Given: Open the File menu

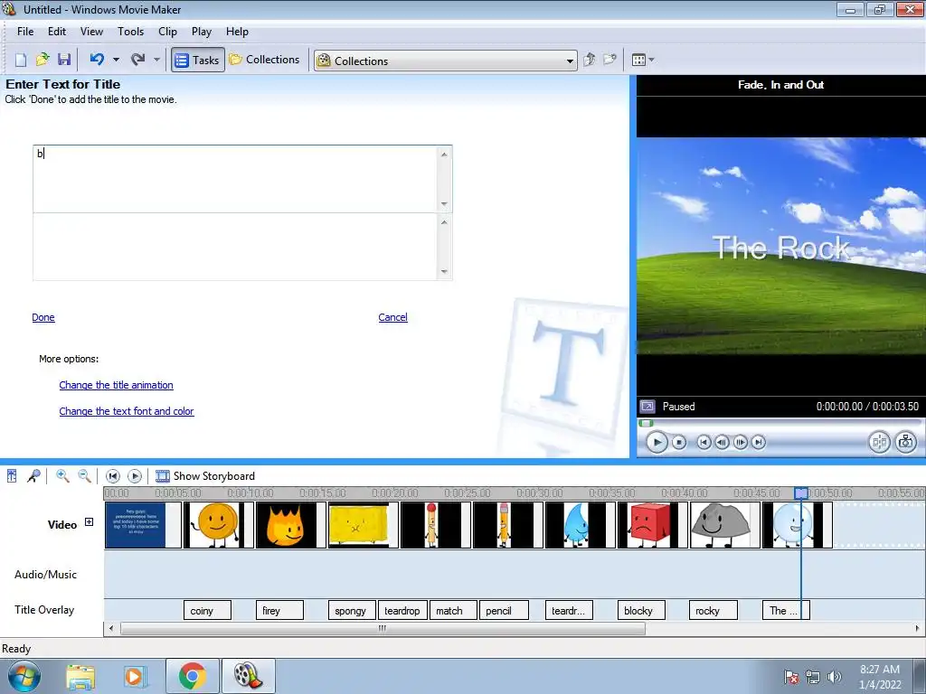Looking at the screenshot, I should tap(25, 32).
